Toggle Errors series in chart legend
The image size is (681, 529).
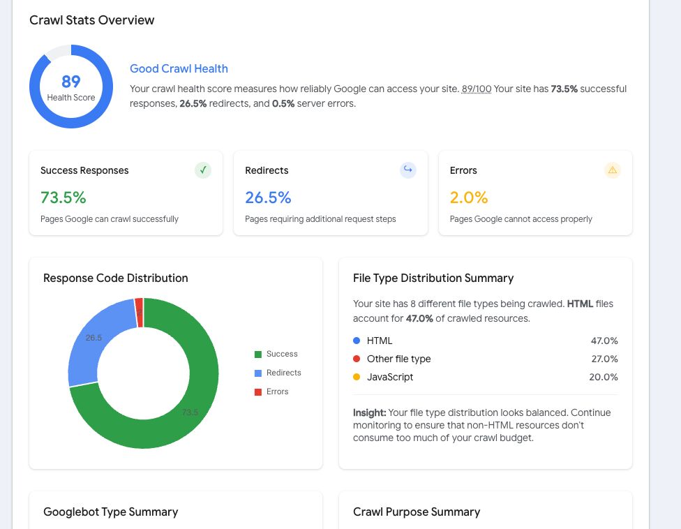[271, 392]
